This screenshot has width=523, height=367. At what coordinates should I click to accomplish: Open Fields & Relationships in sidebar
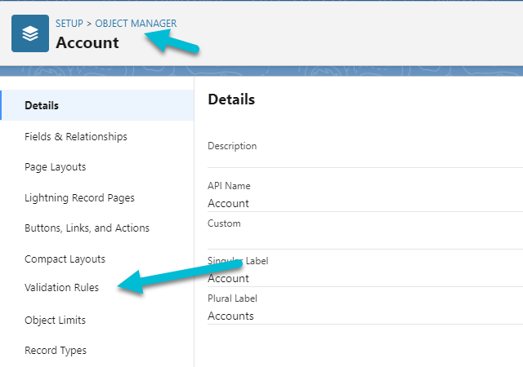coord(76,136)
